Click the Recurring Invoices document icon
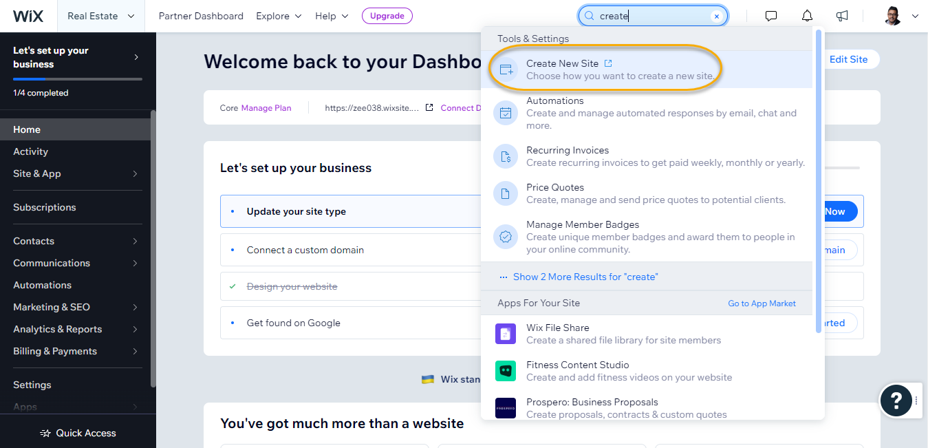928x448 pixels. point(506,156)
